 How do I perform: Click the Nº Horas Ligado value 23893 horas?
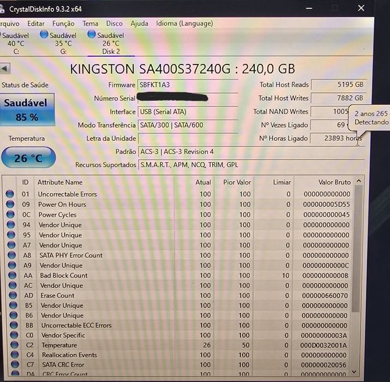(337, 139)
